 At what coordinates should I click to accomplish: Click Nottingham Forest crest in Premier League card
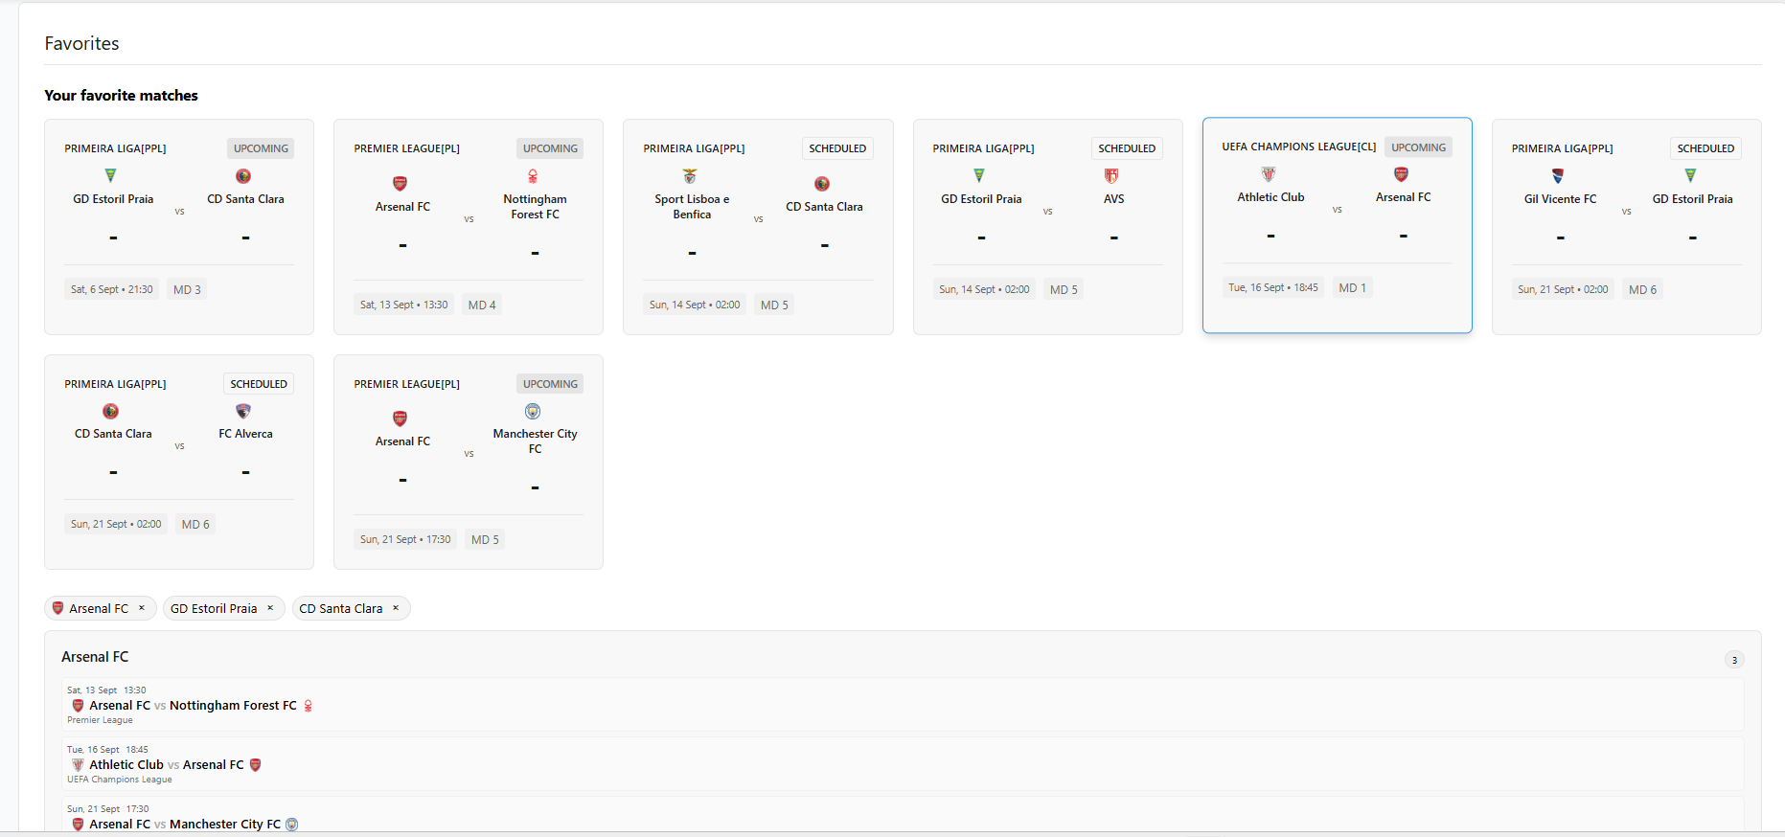tap(533, 176)
